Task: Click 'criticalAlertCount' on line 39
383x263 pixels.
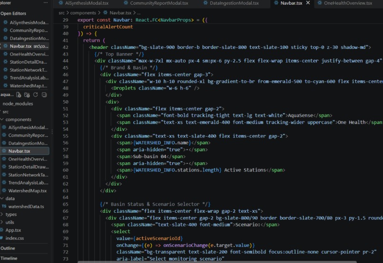Action: click(x=108, y=27)
